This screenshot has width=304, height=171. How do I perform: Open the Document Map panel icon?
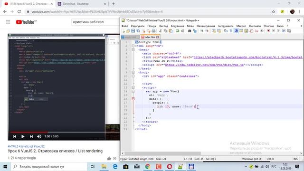(246, 31)
